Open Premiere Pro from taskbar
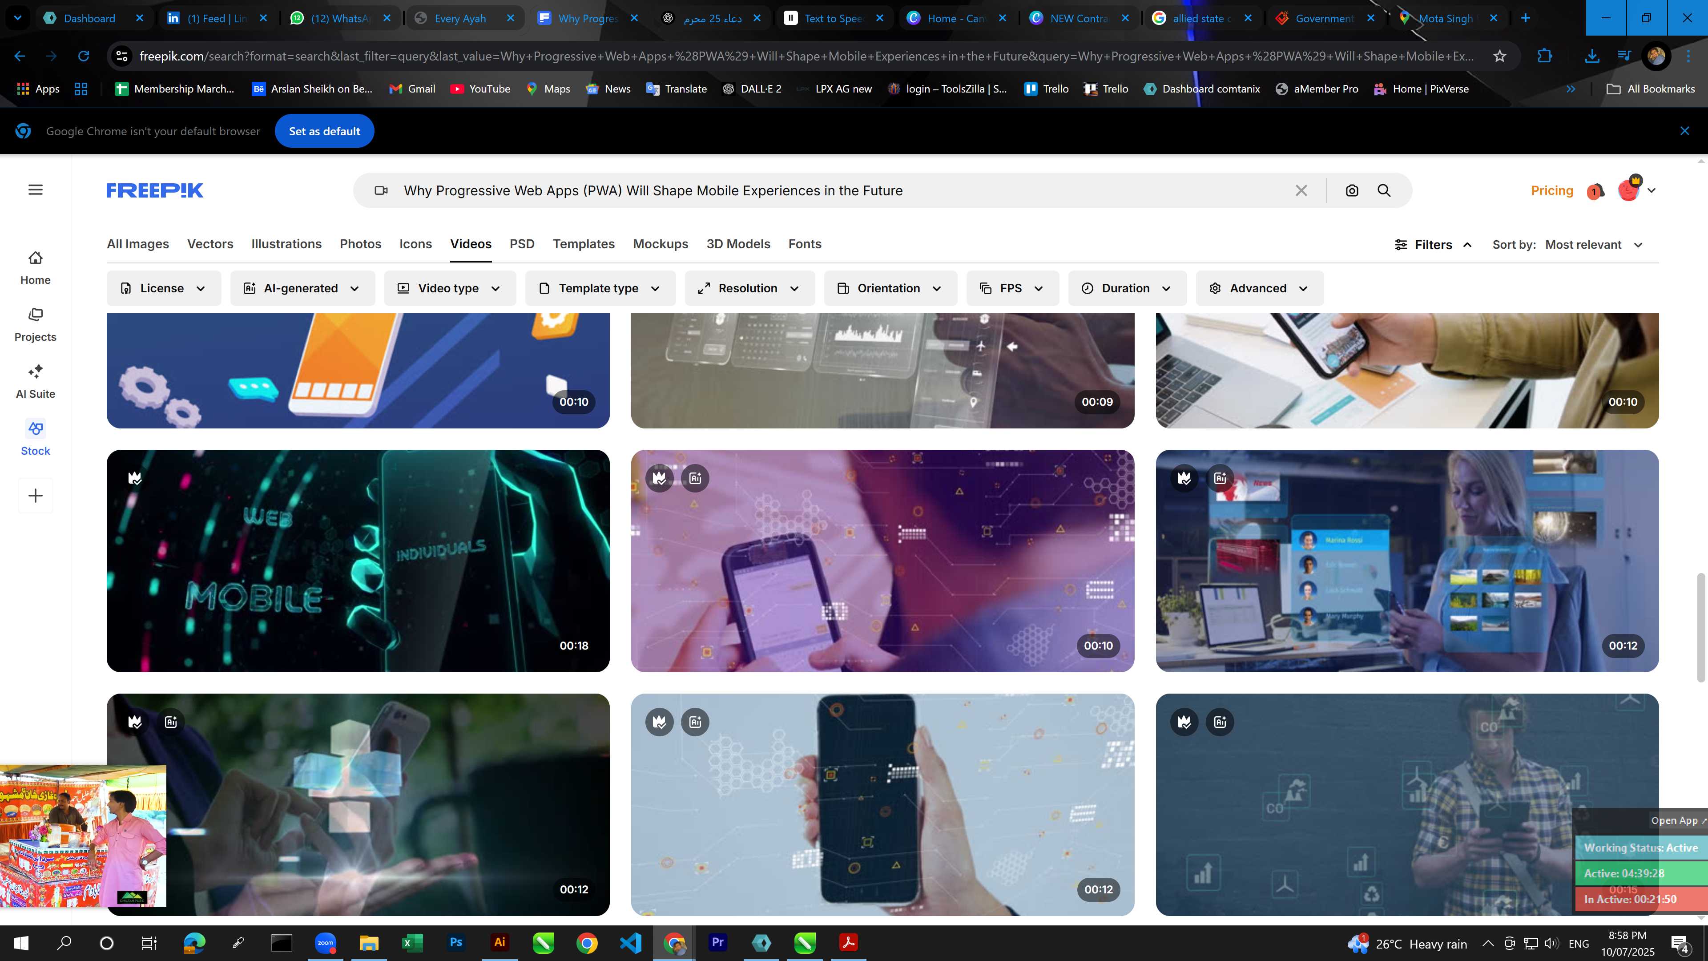This screenshot has height=961, width=1708. [x=717, y=942]
